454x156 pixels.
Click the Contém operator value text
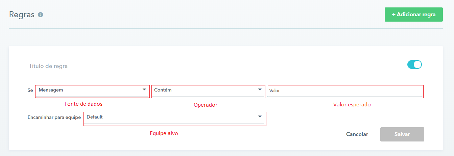coord(163,90)
